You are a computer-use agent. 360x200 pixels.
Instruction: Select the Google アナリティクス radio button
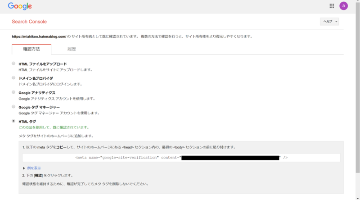[x=13, y=92]
